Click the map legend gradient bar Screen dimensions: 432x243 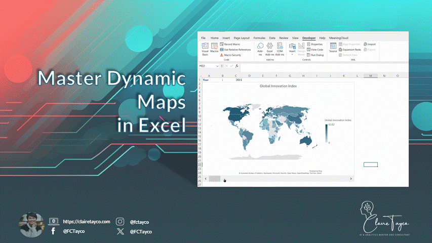click(x=327, y=133)
